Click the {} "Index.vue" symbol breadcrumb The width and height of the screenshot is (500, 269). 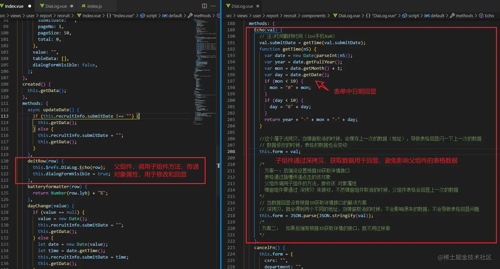tap(120, 16)
